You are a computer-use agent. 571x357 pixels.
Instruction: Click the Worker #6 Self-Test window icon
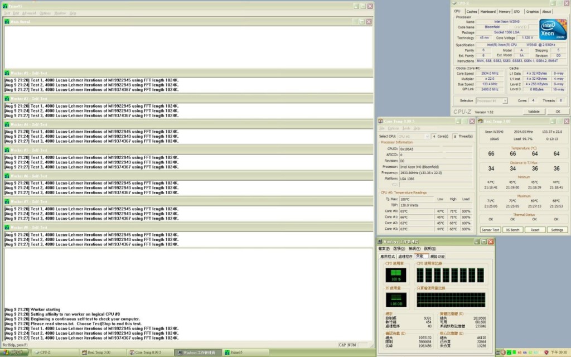point(7,176)
